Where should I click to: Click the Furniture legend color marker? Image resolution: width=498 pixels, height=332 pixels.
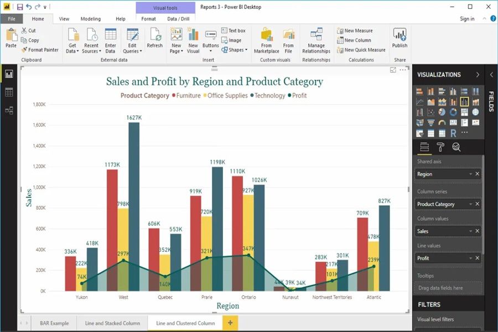point(174,95)
